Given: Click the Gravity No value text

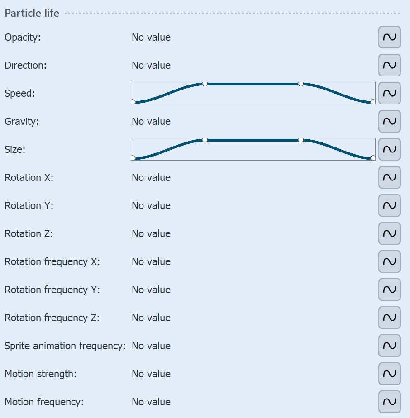Looking at the screenshot, I should pos(151,121).
